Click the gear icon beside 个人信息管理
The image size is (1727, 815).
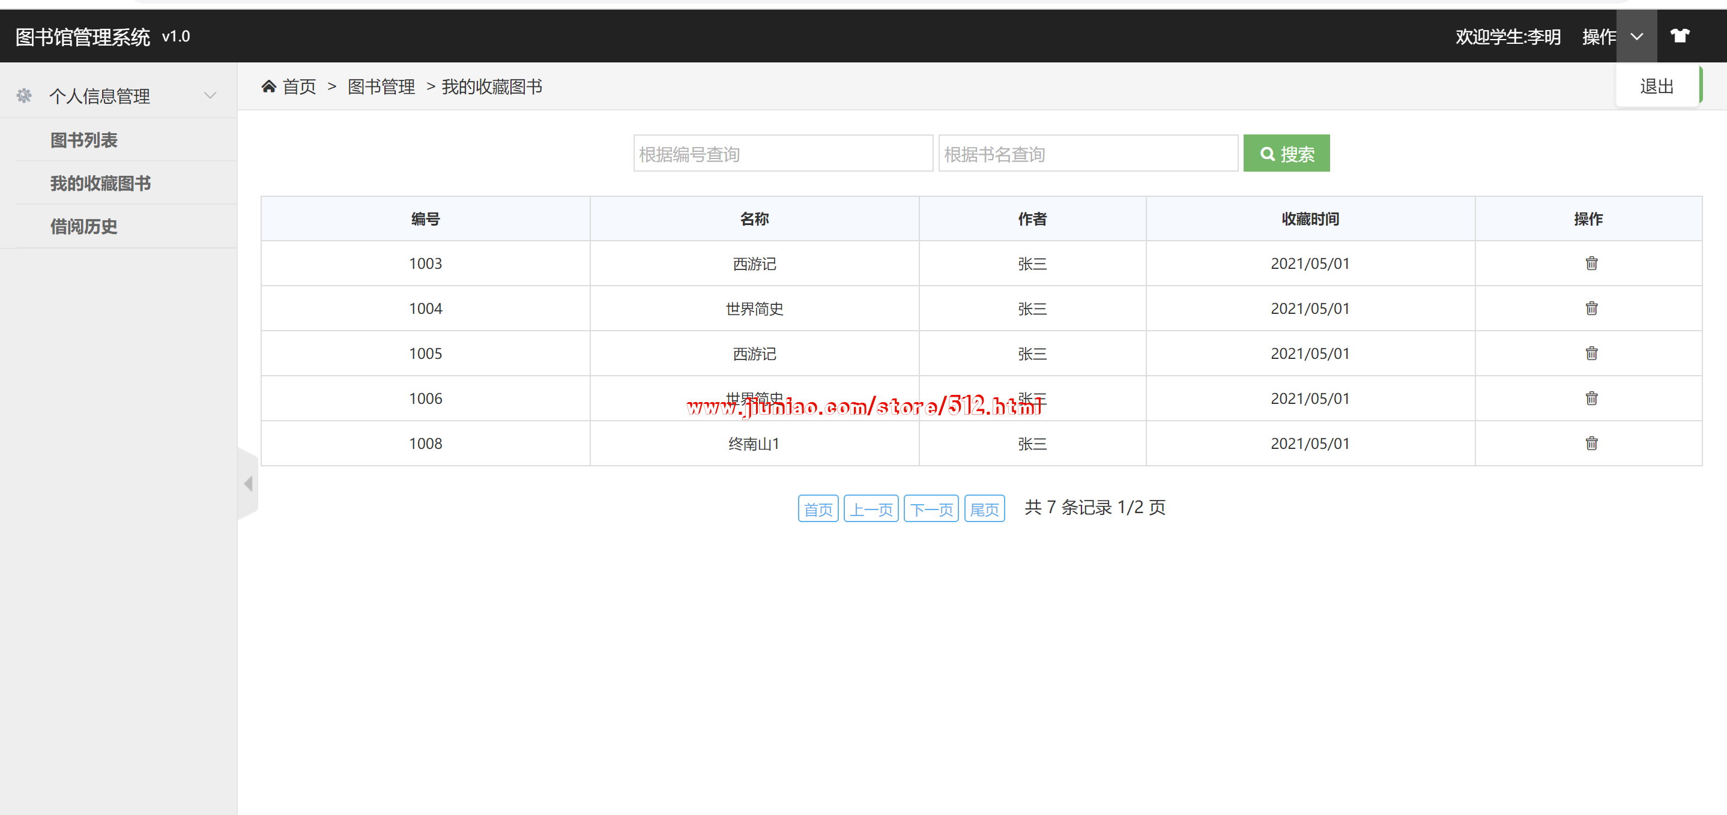coord(24,96)
